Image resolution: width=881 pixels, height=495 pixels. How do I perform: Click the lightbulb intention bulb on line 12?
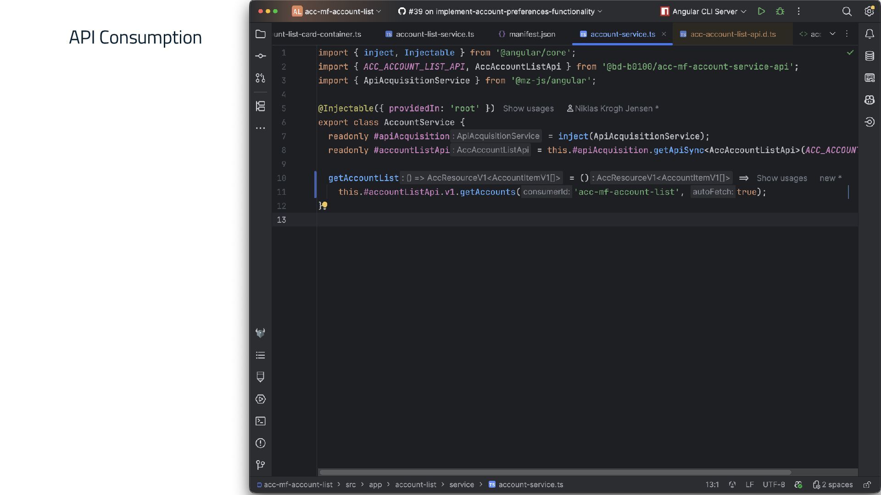click(324, 205)
